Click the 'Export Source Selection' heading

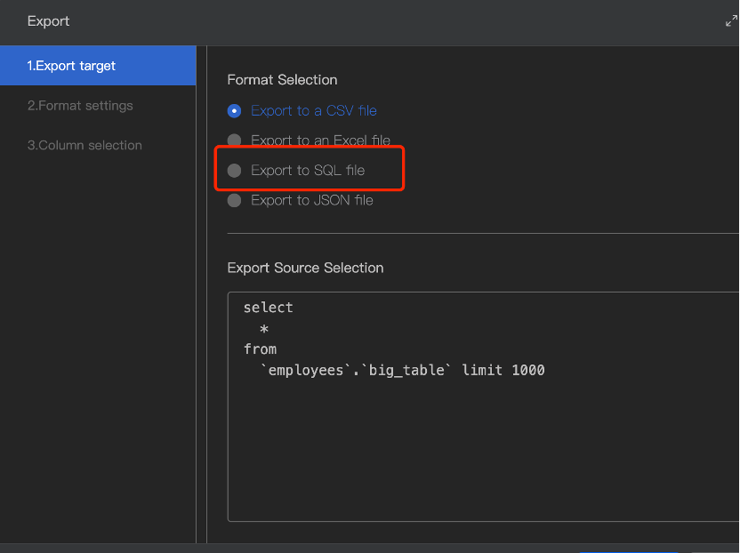click(x=305, y=268)
